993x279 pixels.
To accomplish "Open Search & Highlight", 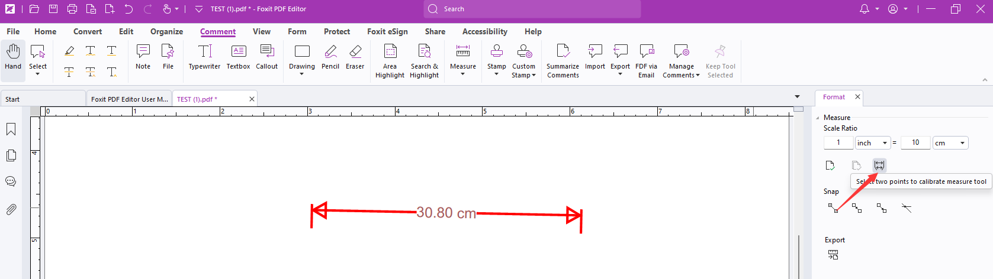I will pos(425,61).
